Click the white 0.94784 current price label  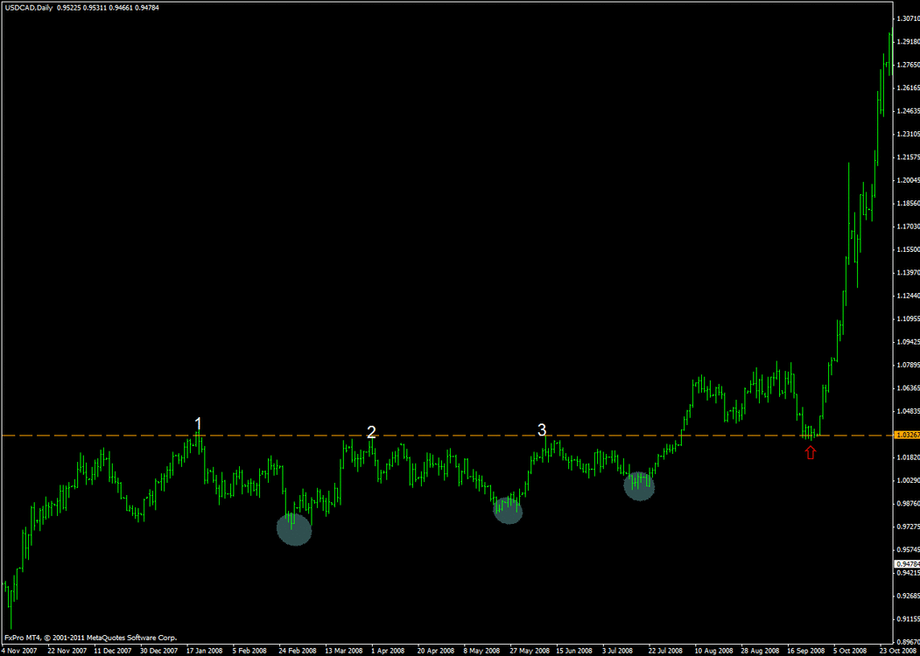click(907, 563)
